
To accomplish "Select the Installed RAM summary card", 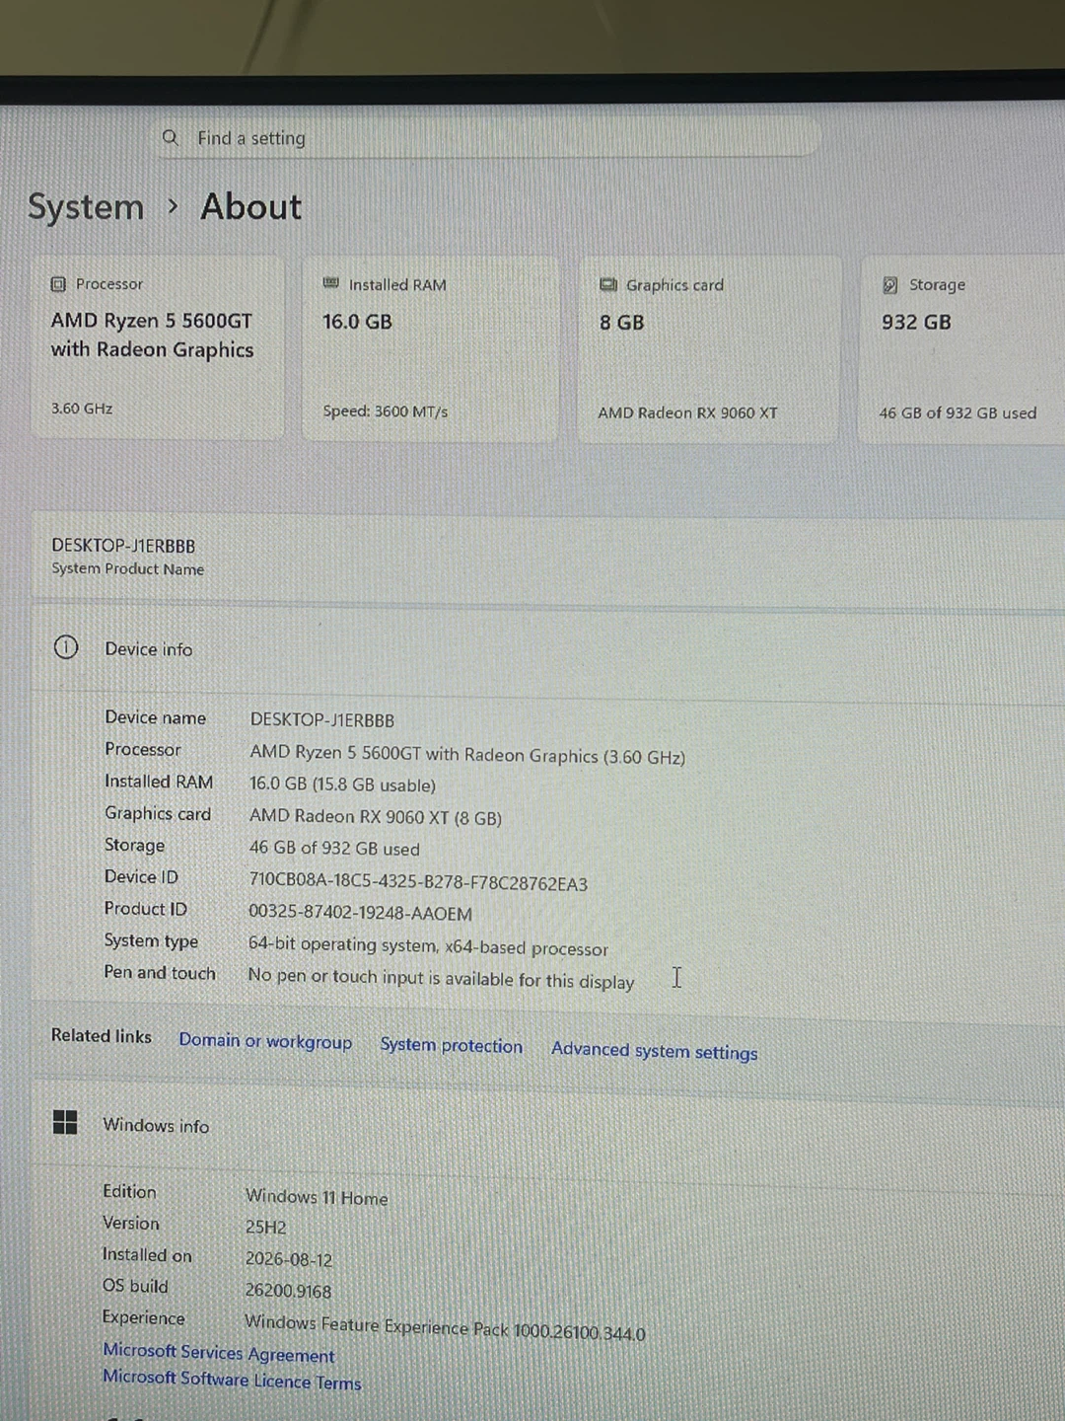I will [430, 348].
